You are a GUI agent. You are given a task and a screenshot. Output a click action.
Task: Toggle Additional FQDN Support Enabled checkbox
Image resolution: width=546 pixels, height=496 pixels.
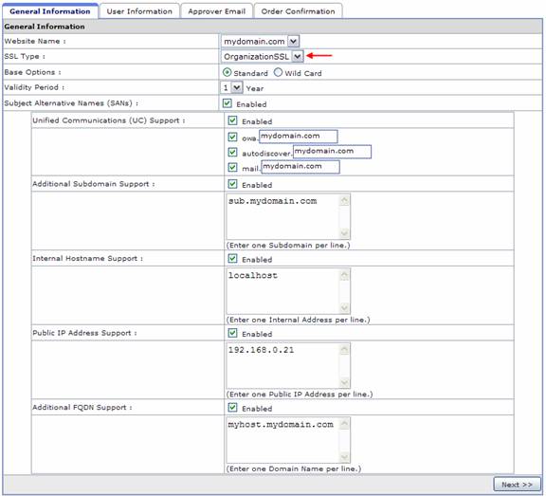[x=232, y=408]
